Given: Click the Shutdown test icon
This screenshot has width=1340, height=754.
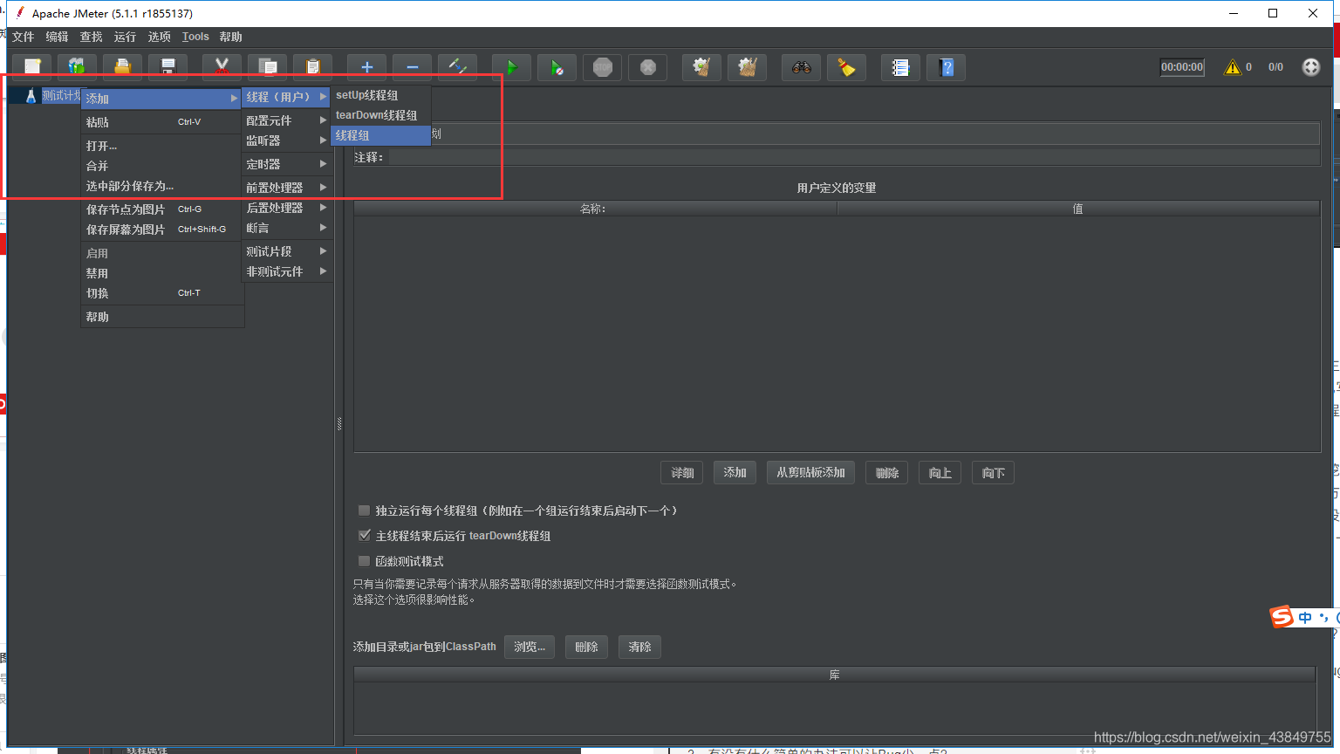Looking at the screenshot, I should 648,67.
